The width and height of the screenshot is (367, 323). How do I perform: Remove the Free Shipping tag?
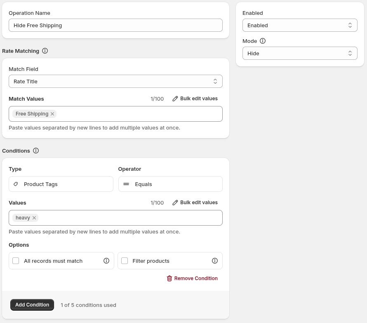[x=52, y=114]
